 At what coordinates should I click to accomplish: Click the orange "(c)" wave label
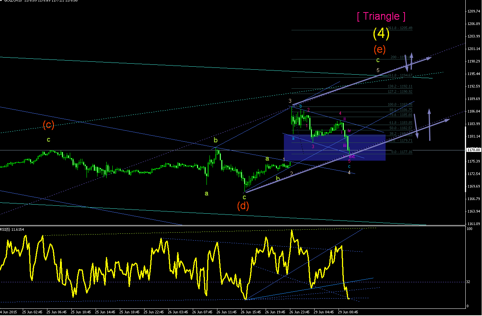pyautogui.click(x=49, y=124)
